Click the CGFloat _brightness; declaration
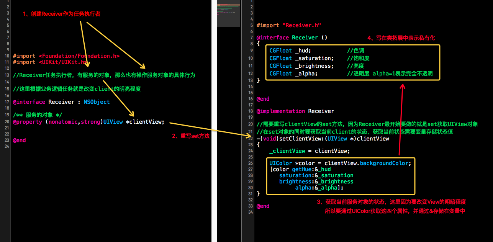Viewport: 493px width, 242px height. coord(301,66)
